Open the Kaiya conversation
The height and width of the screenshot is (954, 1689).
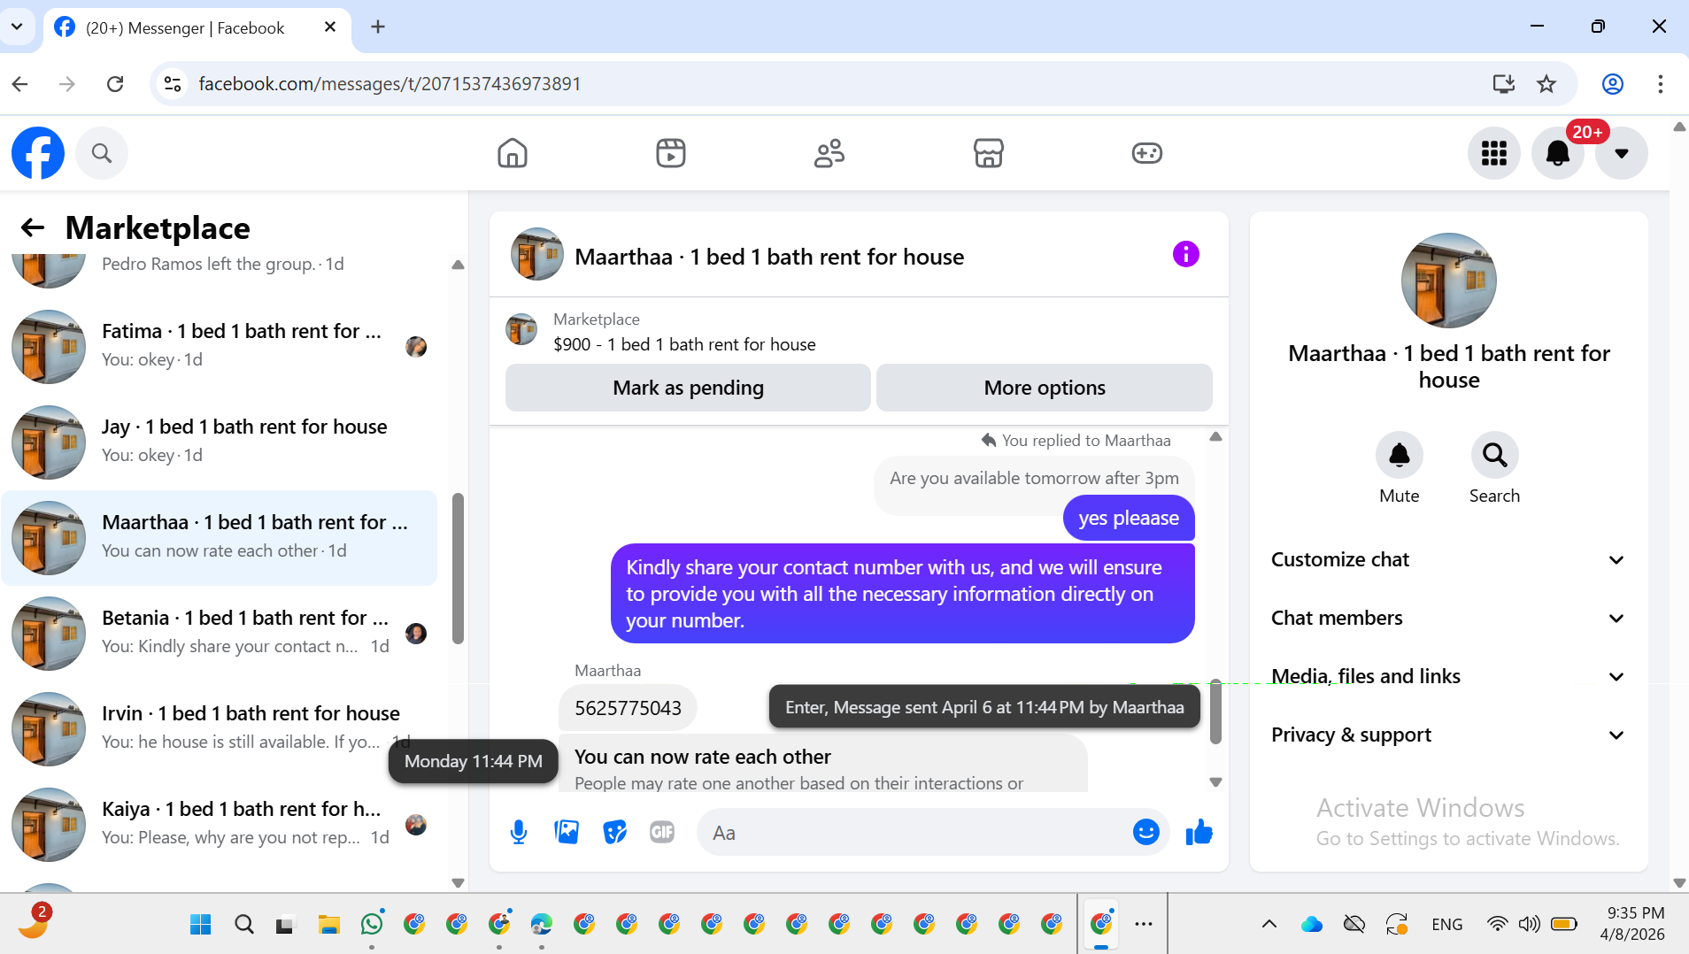(x=220, y=824)
